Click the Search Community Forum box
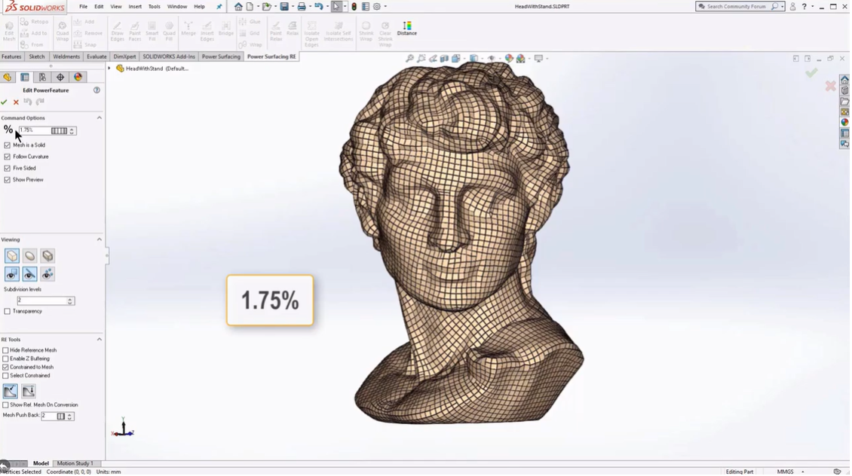Screen dimensions: 852x476 click(x=735, y=7)
